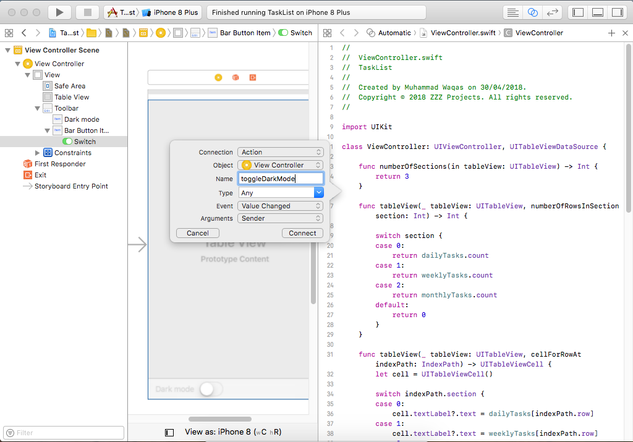
Task: Open the Version editor view
Action: pos(552,12)
